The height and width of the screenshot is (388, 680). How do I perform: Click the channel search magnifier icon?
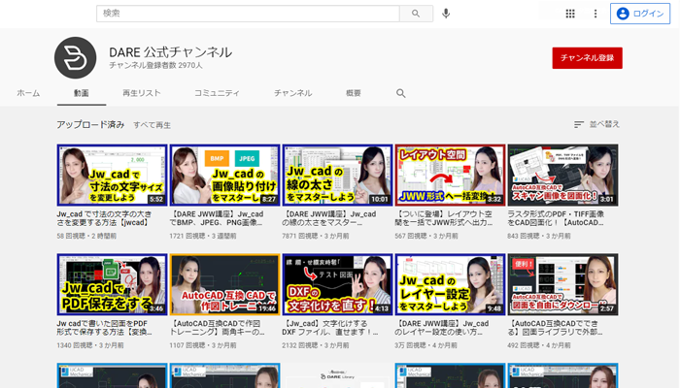point(400,93)
